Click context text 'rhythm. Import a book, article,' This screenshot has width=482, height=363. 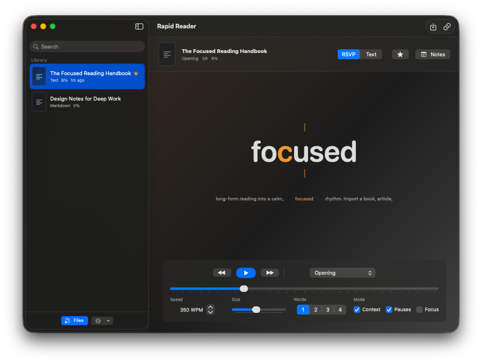pos(359,199)
